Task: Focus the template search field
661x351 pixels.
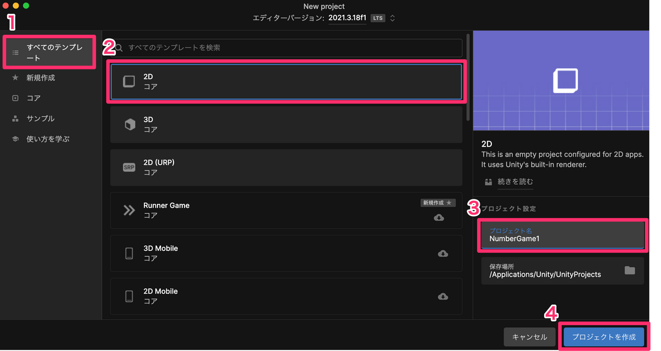Action: 286,48
